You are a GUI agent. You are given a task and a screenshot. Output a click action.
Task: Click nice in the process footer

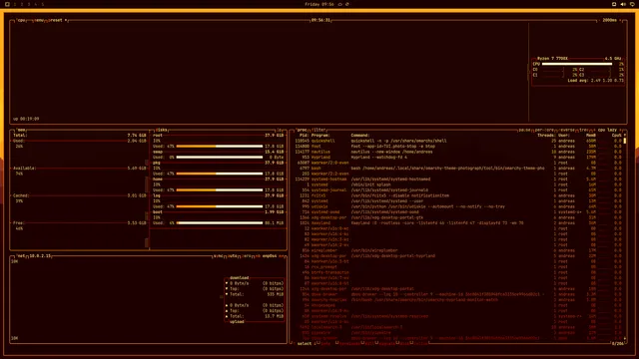pos(404,343)
